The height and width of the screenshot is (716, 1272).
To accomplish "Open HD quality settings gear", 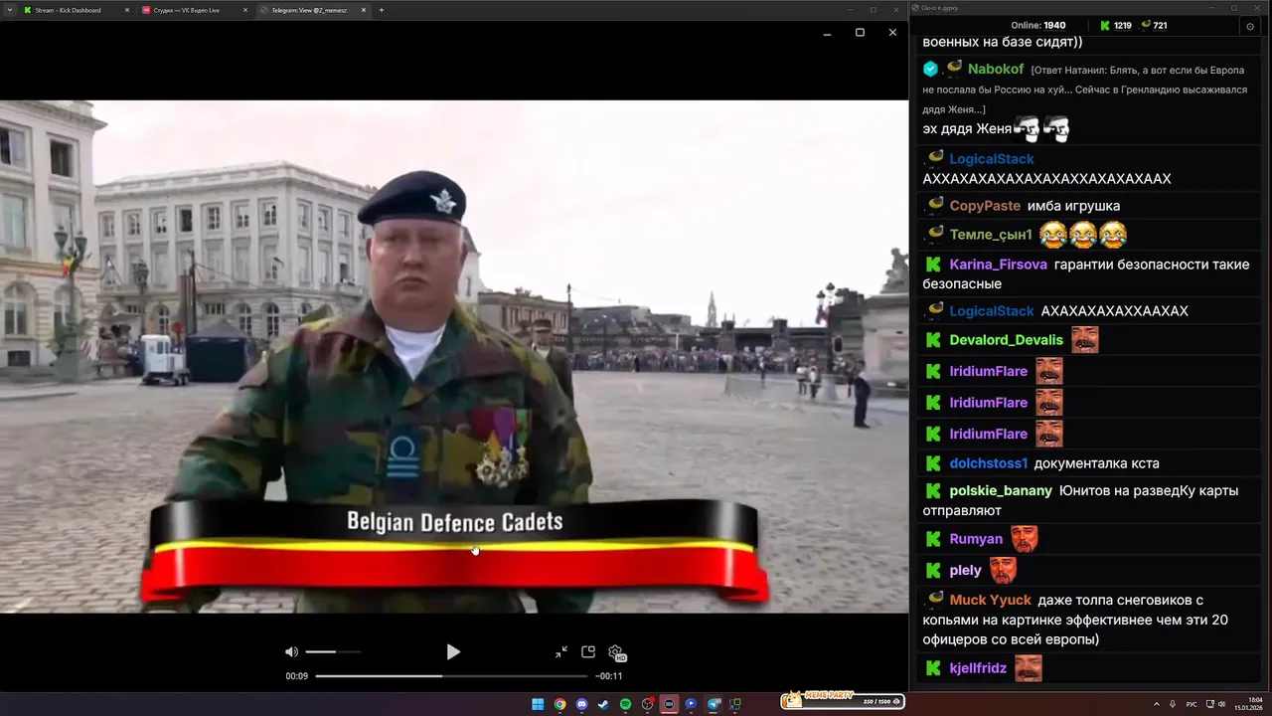I will pos(617,653).
